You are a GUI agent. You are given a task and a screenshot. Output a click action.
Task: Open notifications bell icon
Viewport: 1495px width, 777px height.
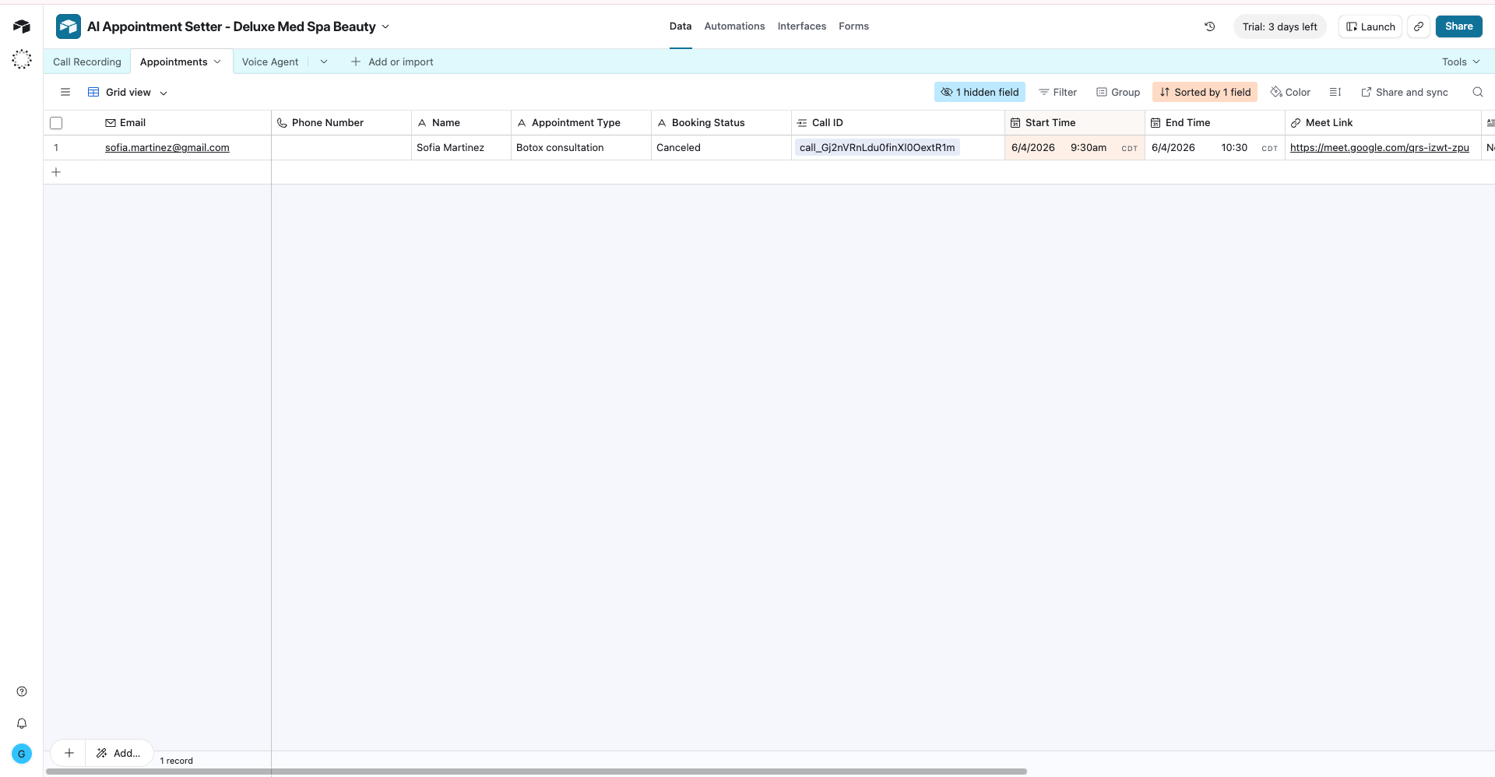[x=22, y=723]
